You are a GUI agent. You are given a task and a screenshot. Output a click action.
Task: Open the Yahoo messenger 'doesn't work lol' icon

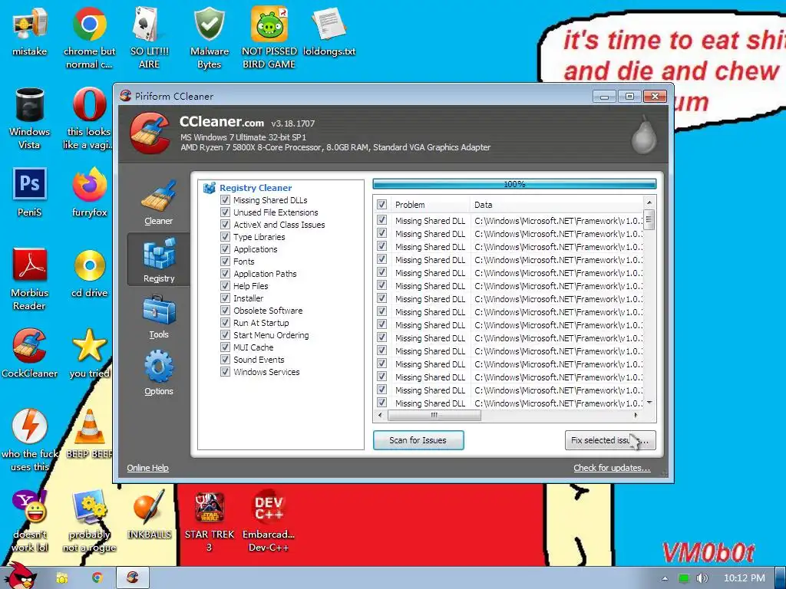click(x=30, y=521)
